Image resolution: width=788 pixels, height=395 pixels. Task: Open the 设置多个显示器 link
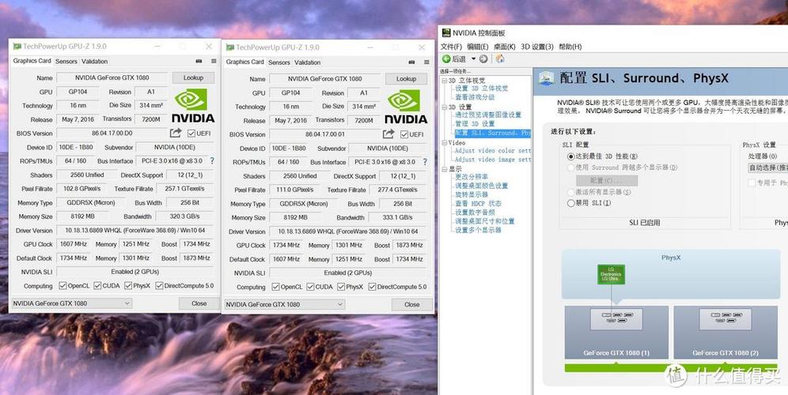[x=478, y=230]
